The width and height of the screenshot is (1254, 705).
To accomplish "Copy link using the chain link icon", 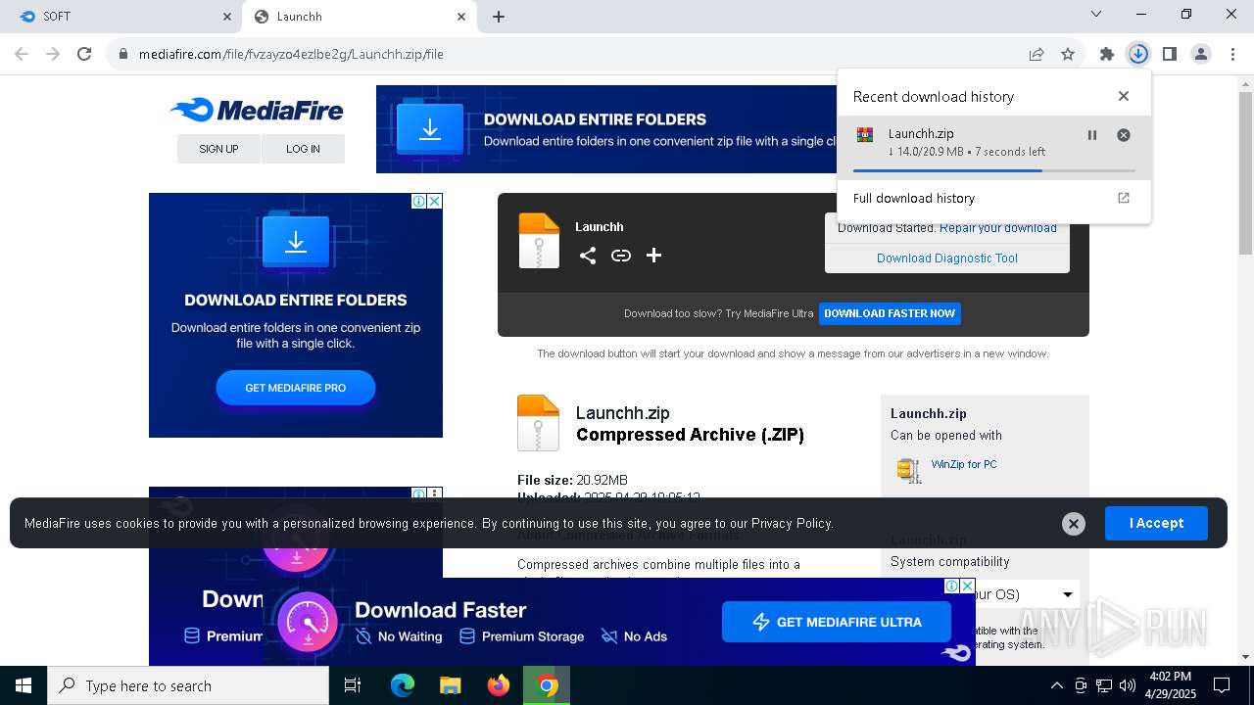I will point(621,256).
